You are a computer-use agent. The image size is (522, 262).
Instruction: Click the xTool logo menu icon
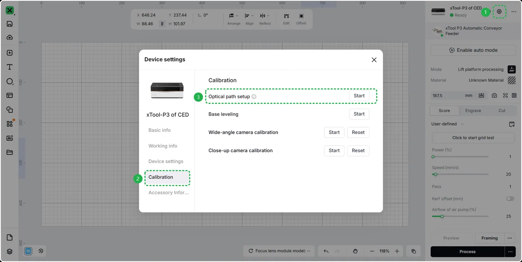(x=10, y=10)
